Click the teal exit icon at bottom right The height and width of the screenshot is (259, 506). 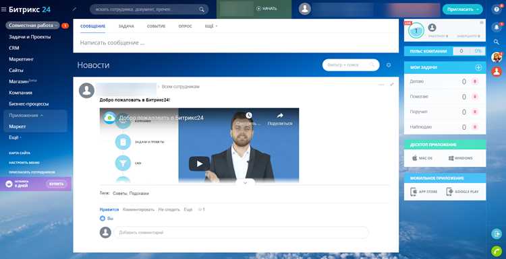pos(497,233)
